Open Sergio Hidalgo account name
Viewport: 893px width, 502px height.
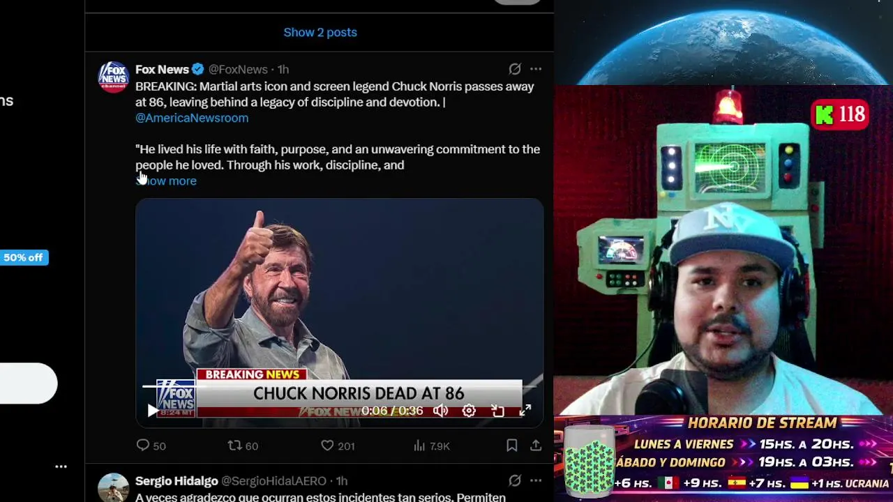(177, 480)
